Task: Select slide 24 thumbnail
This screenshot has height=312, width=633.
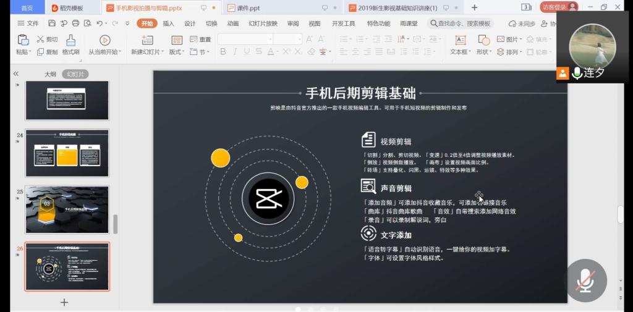Action: click(67, 153)
